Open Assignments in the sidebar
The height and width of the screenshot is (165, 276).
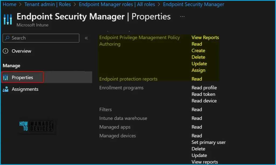click(x=25, y=89)
